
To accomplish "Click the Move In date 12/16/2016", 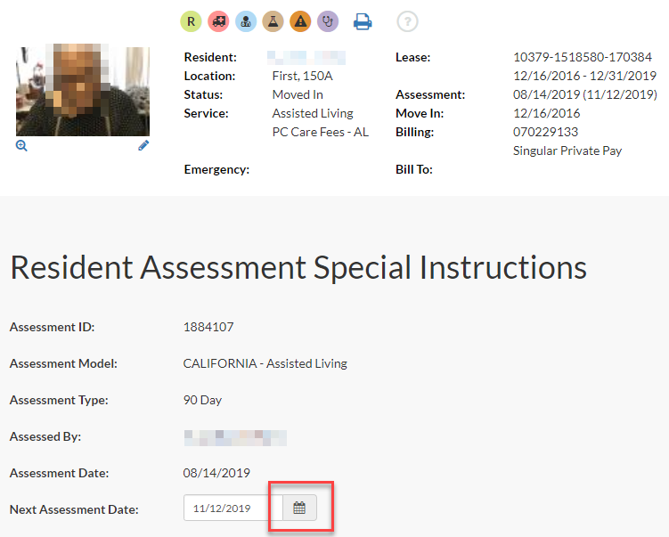I will (547, 113).
